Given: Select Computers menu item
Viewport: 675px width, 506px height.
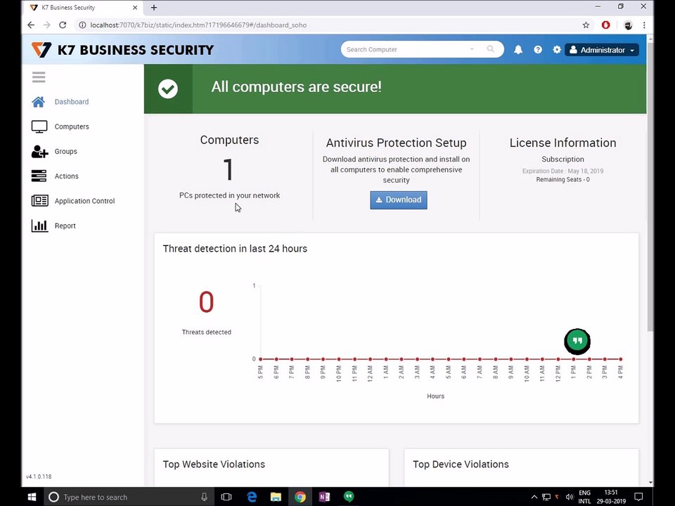Looking at the screenshot, I should point(72,126).
